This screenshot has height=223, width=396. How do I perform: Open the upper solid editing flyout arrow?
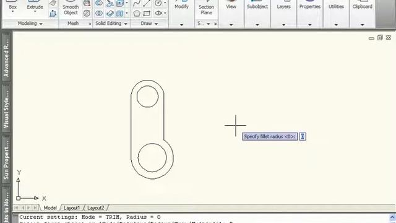coord(127,3)
